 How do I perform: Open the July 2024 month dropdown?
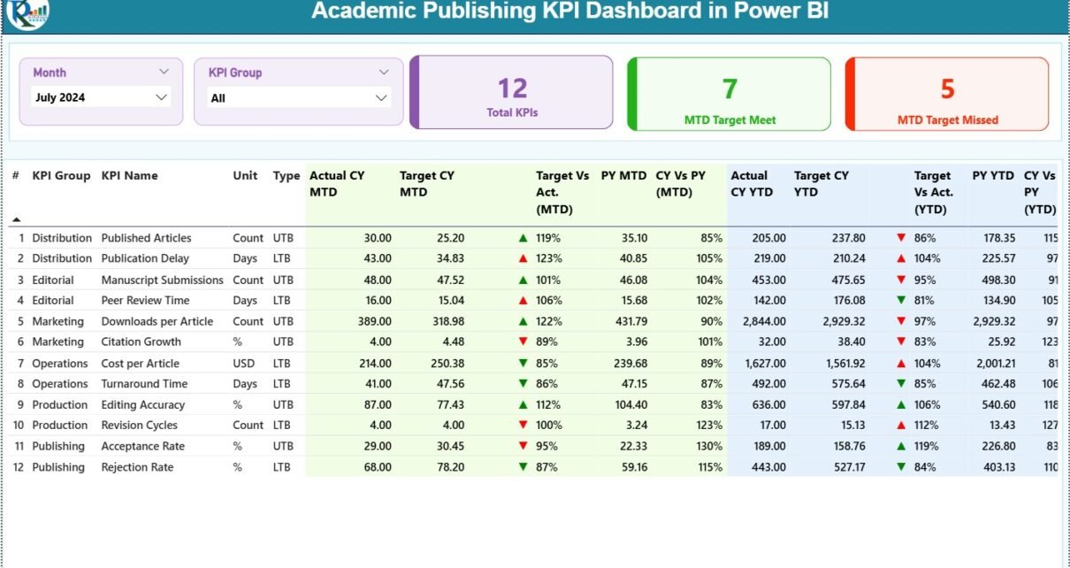click(162, 97)
